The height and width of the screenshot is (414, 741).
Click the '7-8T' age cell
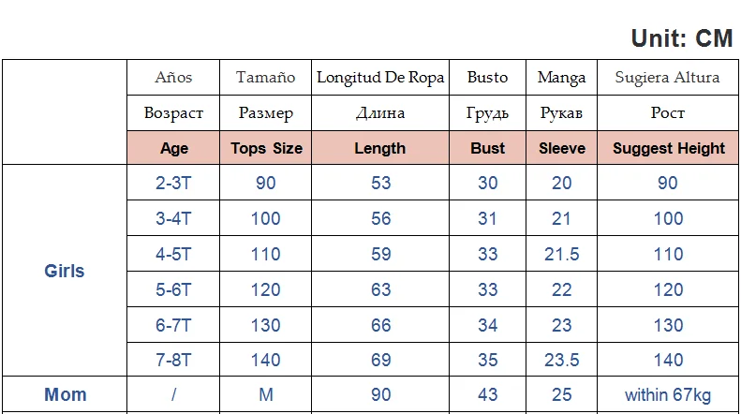point(173,359)
